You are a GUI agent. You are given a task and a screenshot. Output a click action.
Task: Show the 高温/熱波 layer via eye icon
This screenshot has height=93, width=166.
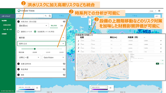pyautogui.click(x=64, y=69)
